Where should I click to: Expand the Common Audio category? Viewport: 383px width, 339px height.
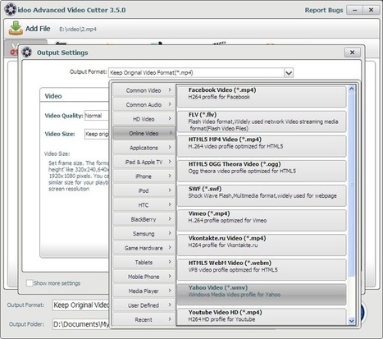[144, 104]
